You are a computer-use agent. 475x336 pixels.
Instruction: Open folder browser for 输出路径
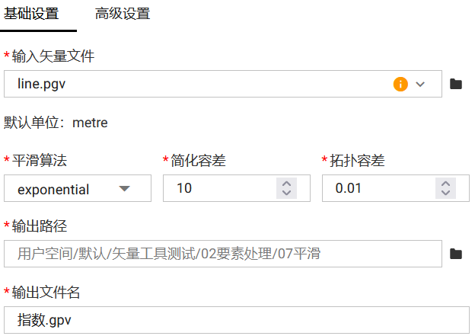456,254
